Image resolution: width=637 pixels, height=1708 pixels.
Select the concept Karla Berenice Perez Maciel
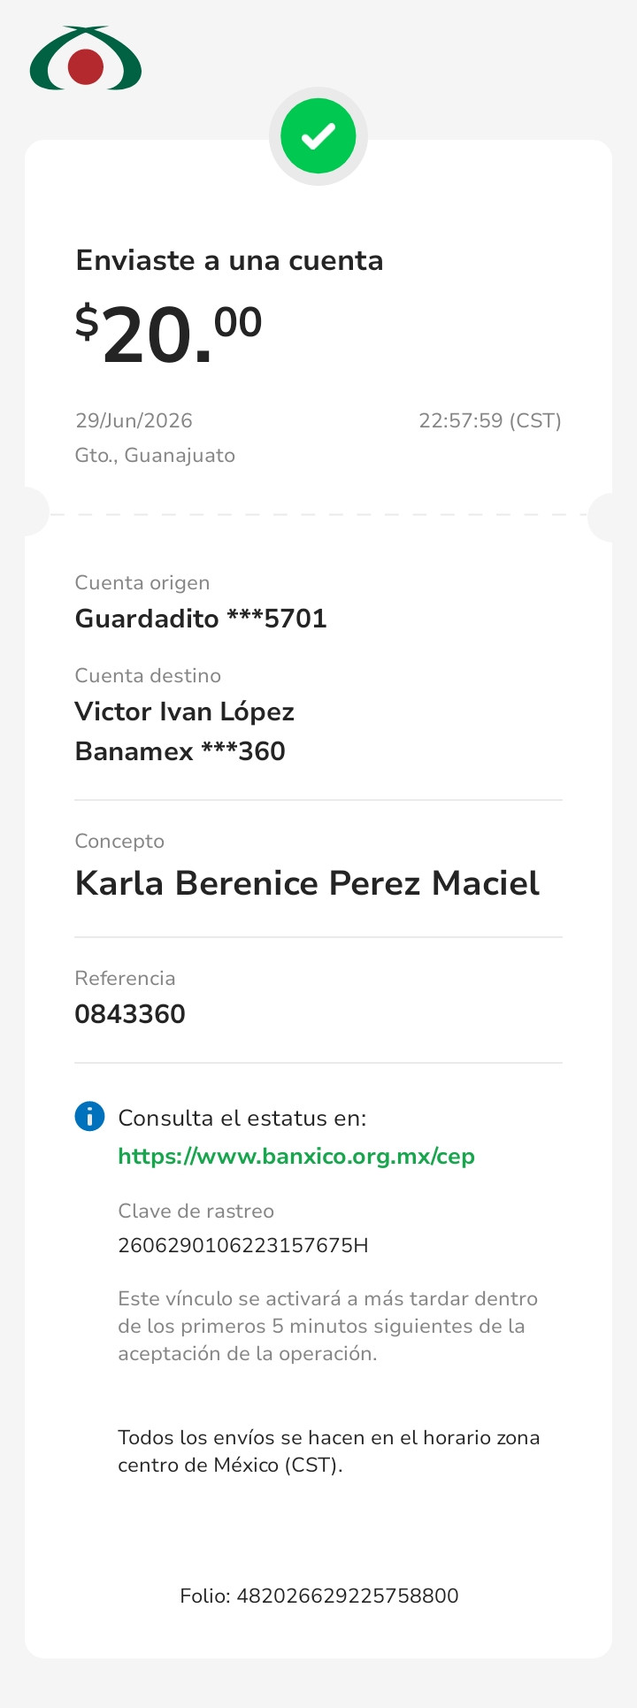[x=307, y=883]
